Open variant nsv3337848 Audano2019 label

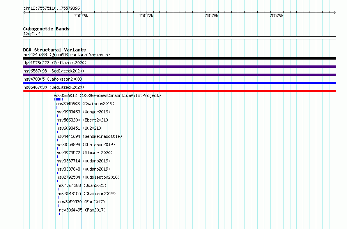point(83,169)
